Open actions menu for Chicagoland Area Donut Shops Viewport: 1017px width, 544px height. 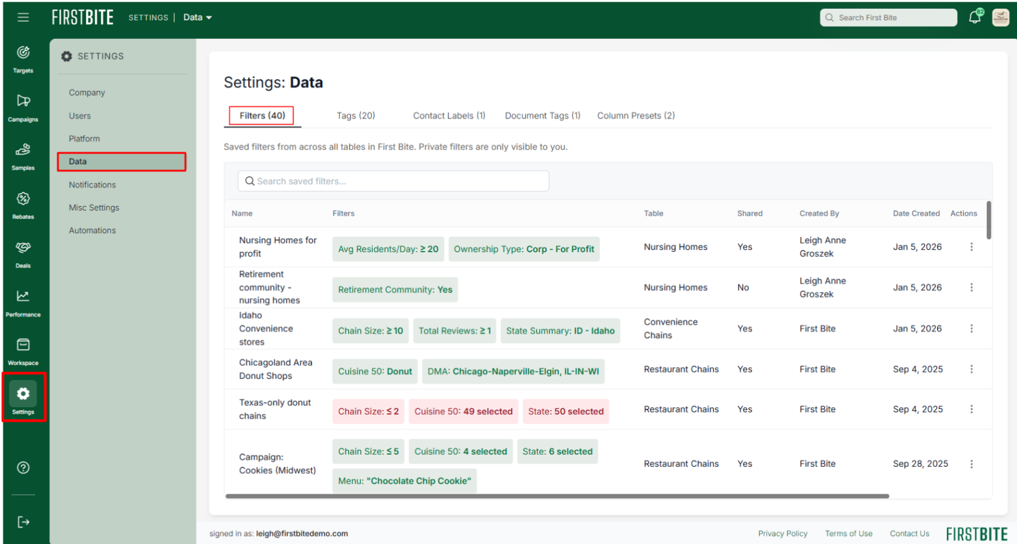971,369
